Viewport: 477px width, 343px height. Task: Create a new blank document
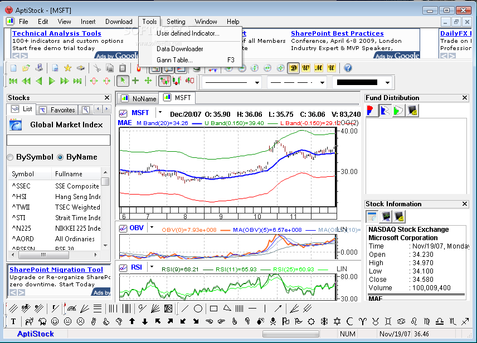coord(13,68)
